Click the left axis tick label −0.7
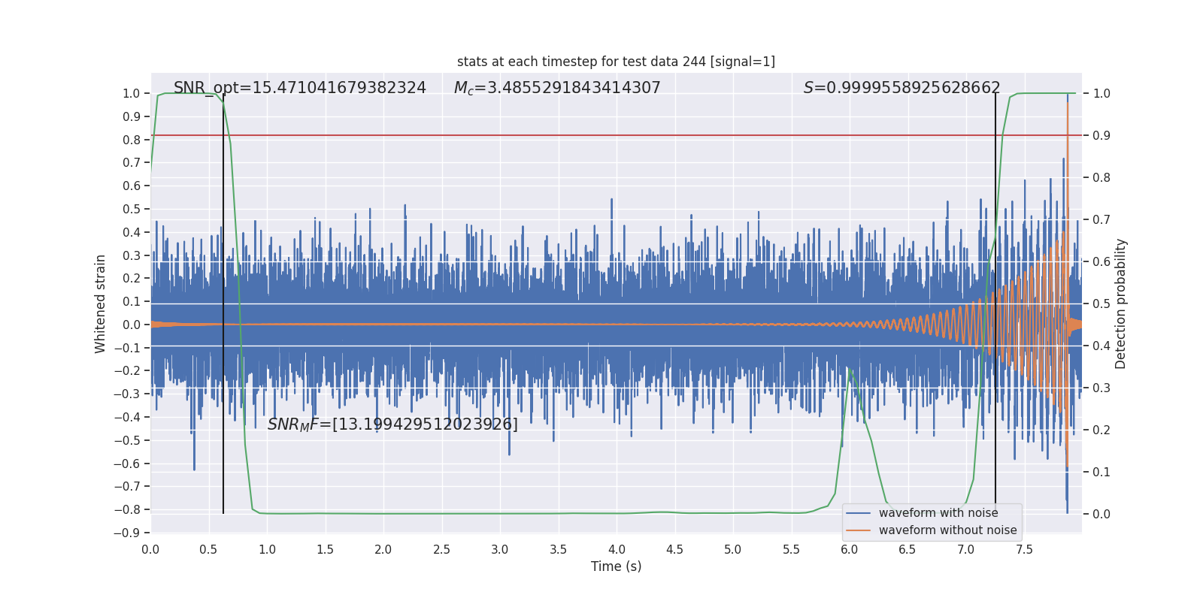 coord(126,487)
